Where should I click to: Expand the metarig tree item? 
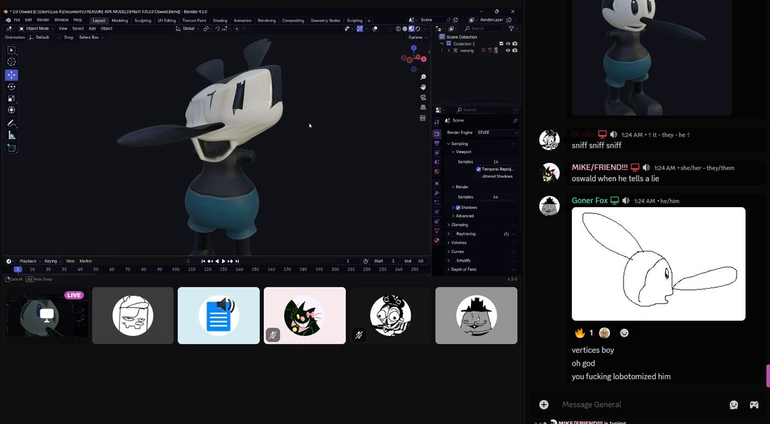449,50
